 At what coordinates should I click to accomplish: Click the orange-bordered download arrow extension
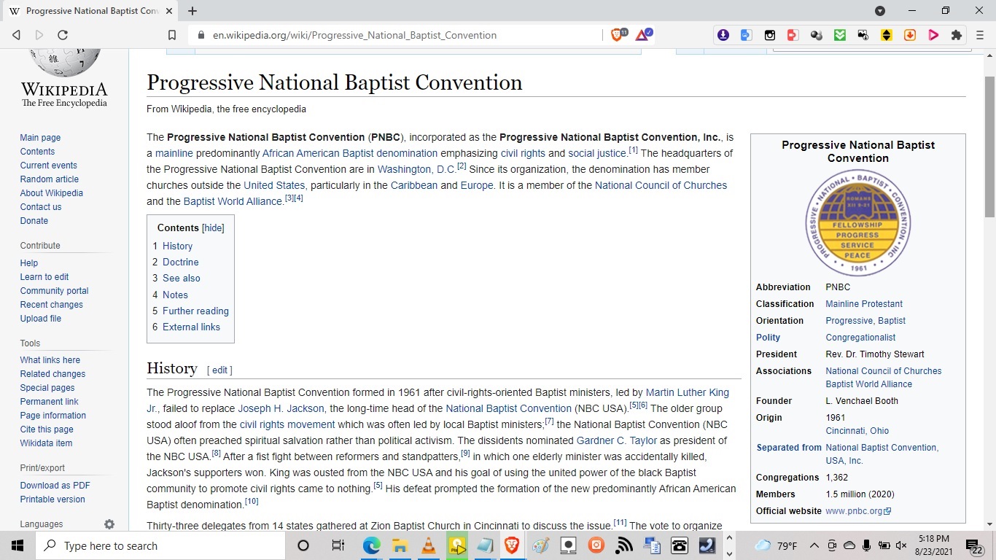tap(910, 35)
